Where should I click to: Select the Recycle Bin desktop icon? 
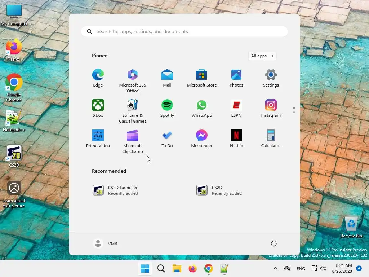coord(351,228)
